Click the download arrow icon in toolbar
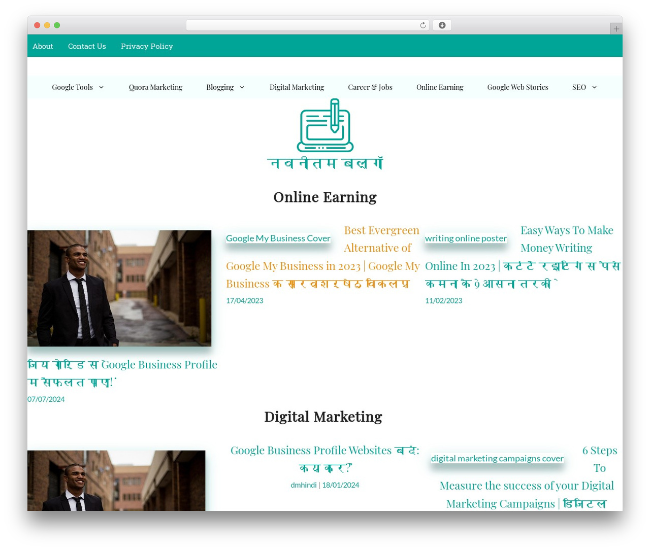This screenshot has width=650, height=550. click(x=442, y=25)
